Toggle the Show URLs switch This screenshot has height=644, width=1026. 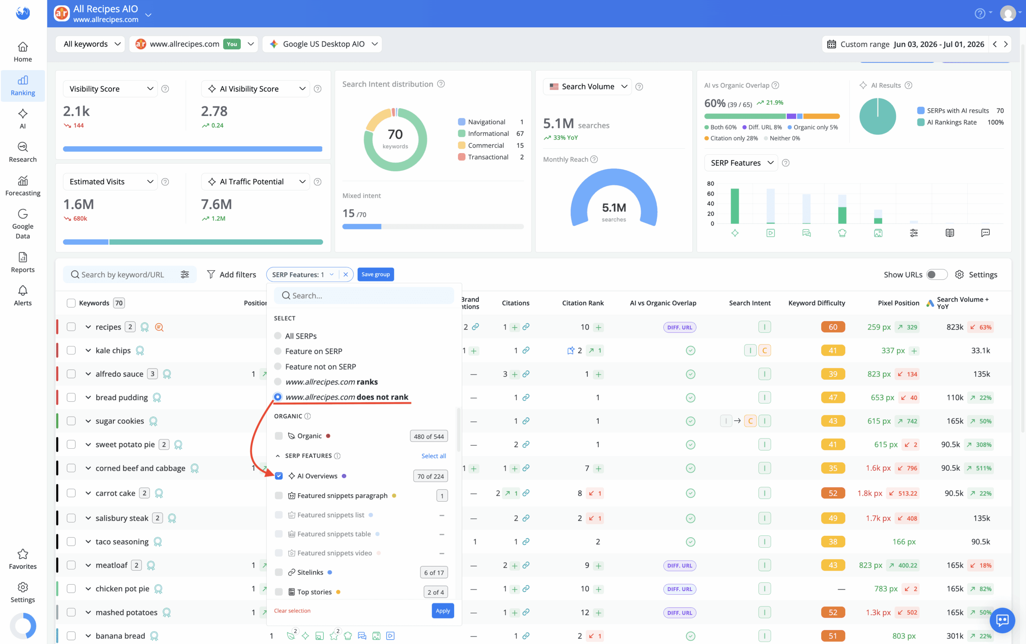[x=937, y=274]
